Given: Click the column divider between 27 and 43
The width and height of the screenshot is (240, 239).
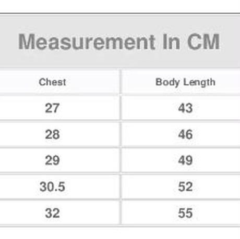Looking at the screenshot, I should pyautogui.click(x=121, y=108).
